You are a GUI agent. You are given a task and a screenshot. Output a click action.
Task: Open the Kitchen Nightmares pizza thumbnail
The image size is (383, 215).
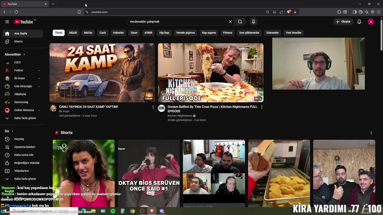coord(211,73)
